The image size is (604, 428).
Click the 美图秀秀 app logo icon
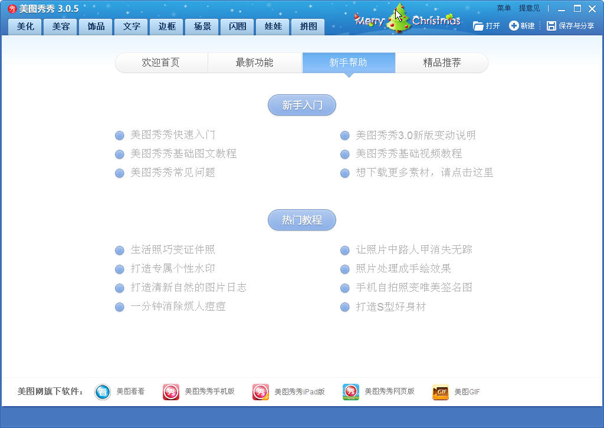tap(12, 8)
